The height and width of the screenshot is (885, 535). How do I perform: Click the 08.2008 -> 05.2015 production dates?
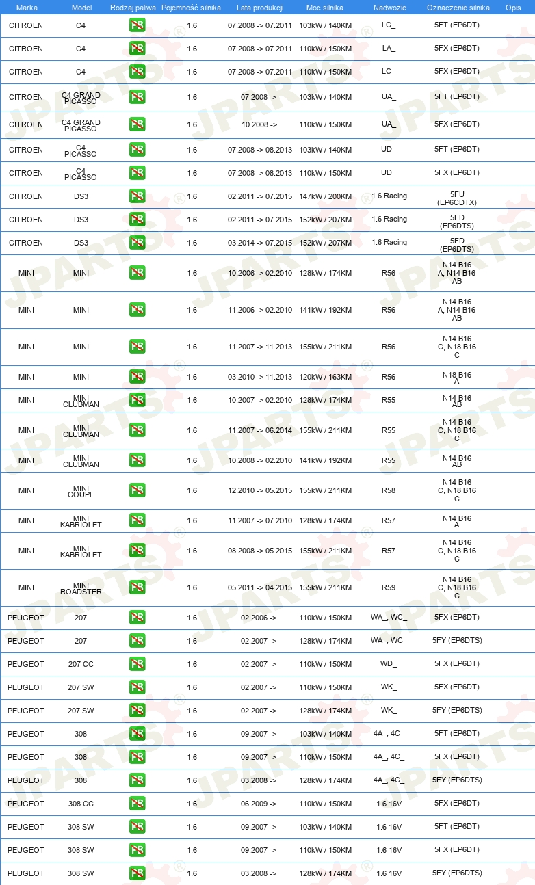[x=260, y=551]
